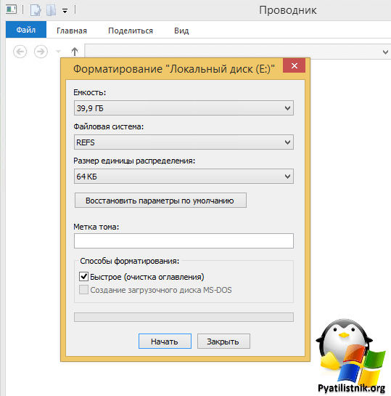This screenshot has width=391, height=396.
Task: Toggle the Быстрое (очистка оглавления) checkbox
Action: click(83, 277)
